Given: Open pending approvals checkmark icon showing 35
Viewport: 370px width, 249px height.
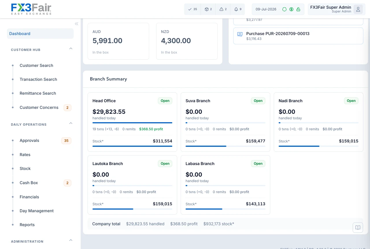Looking at the screenshot, I should pos(193,9).
